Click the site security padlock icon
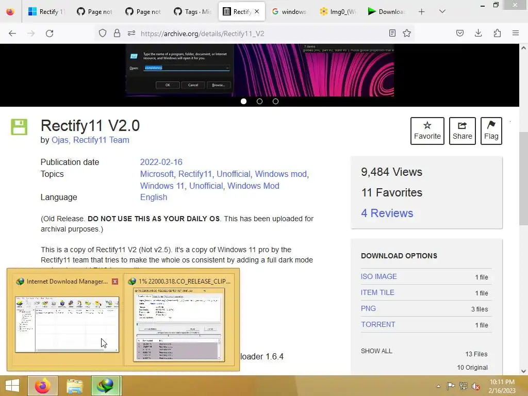The image size is (528, 396). click(x=117, y=34)
